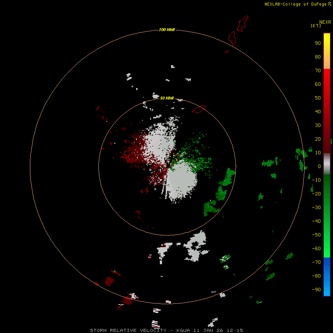Screen dimensions: 333x333
Task: Click the 10 value on velocity scale
Action: point(318,153)
